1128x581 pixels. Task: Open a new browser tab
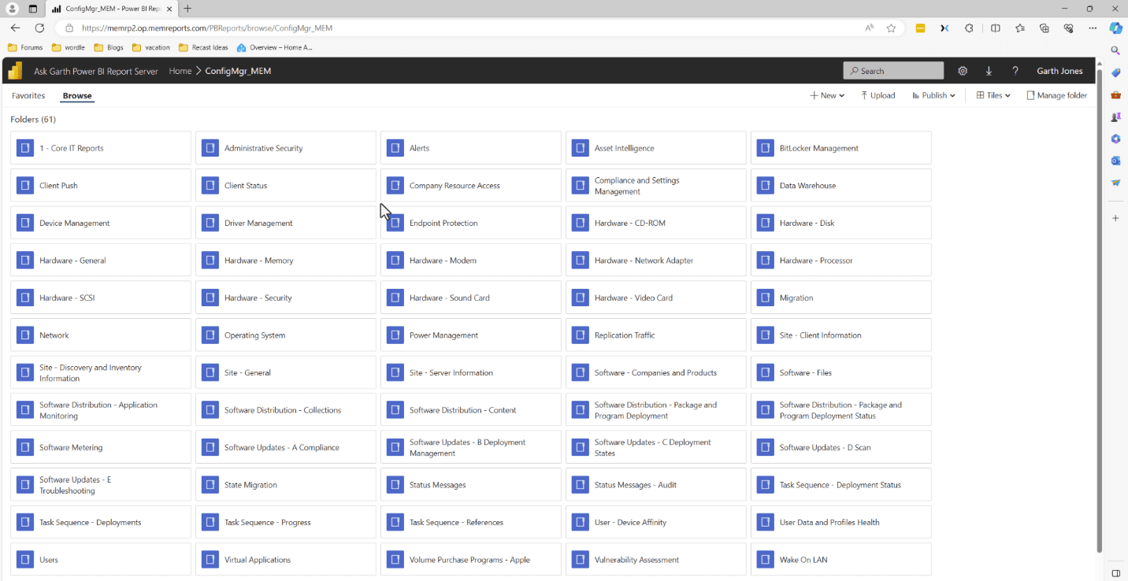point(187,9)
